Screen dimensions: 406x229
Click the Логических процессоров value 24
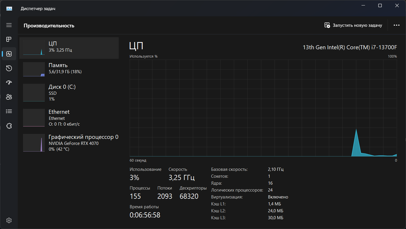270,190
